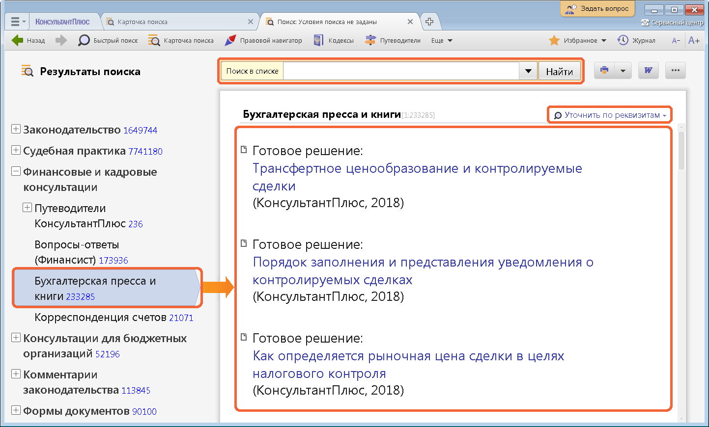Screen dimensions: 709x427
Task: Print the list with printer icon
Action: coord(604,71)
